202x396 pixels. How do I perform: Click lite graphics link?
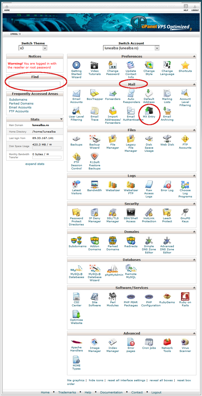(76, 380)
